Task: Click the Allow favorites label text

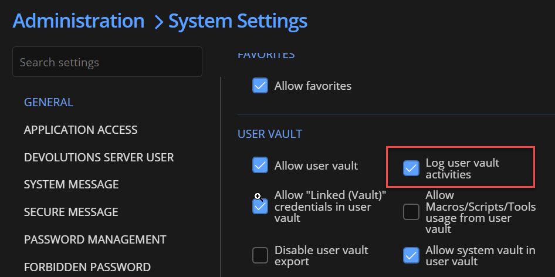Action: coord(313,86)
